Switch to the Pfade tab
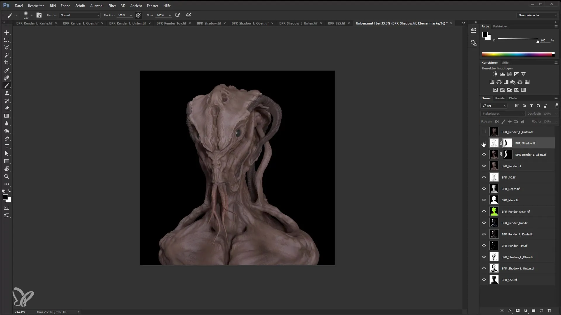Screen dimensions: 561x315 tap(513, 98)
